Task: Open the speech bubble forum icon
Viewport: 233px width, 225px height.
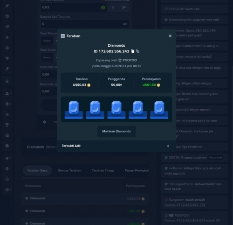Action: (x=7, y=146)
